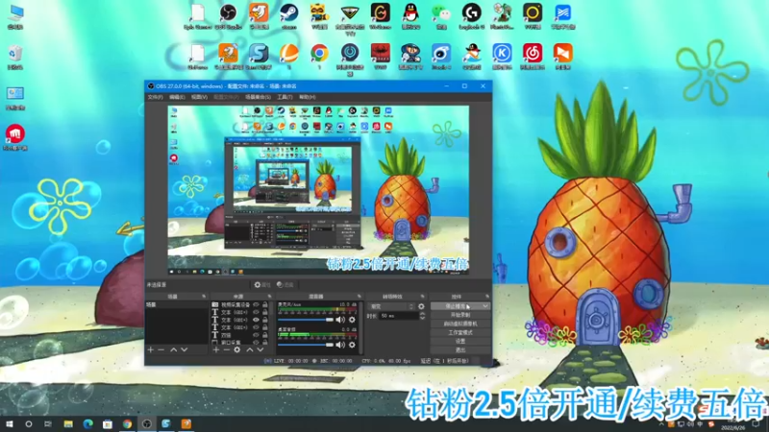
Task: Add a new source with the plus icon
Action: coord(215,349)
